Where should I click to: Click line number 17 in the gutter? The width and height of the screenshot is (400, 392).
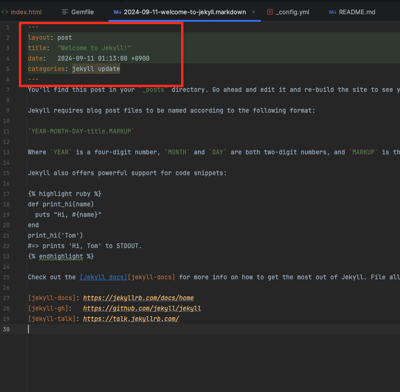6,194
